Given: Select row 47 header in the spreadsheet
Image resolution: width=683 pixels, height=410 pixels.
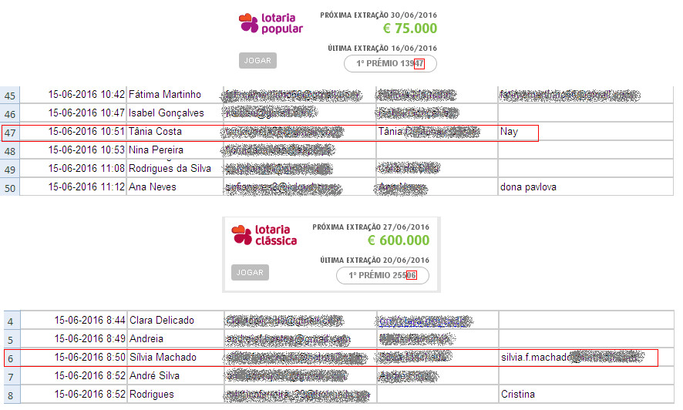Looking at the screenshot, I should (10, 133).
